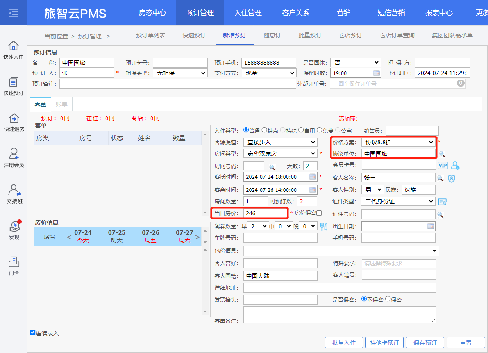The width and height of the screenshot is (488, 353).
Task: Open 快速退房 in the sidebar
Action: 14,122
